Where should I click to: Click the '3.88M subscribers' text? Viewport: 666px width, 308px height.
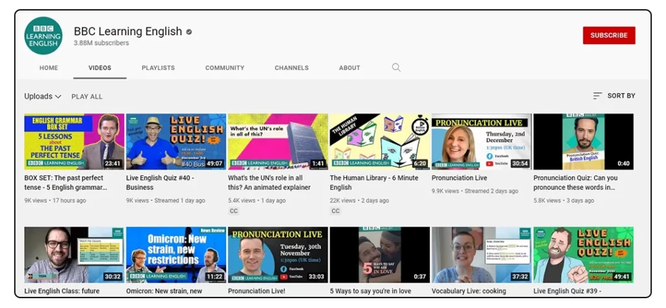click(x=101, y=43)
